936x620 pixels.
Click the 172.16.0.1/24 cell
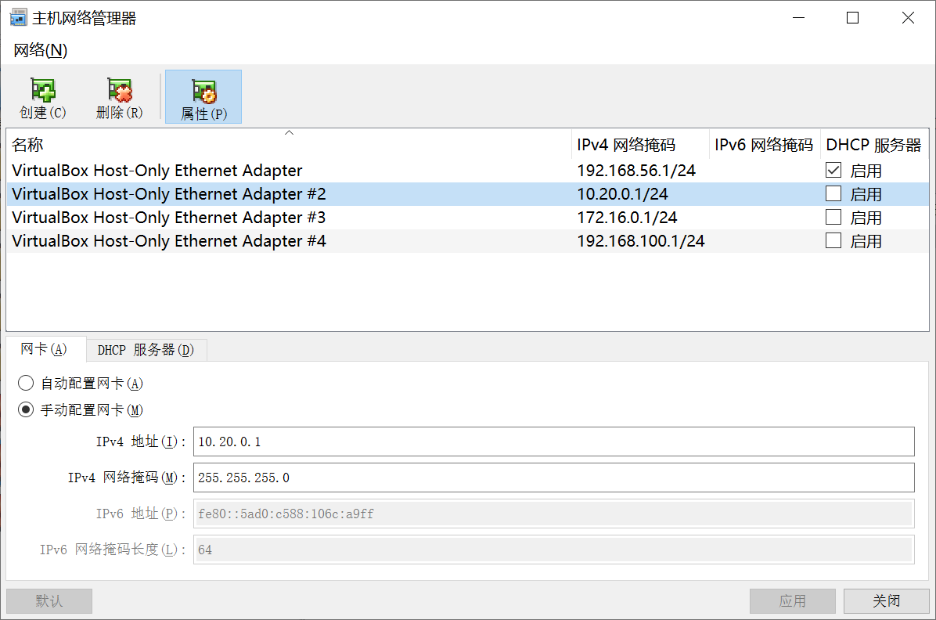click(628, 218)
